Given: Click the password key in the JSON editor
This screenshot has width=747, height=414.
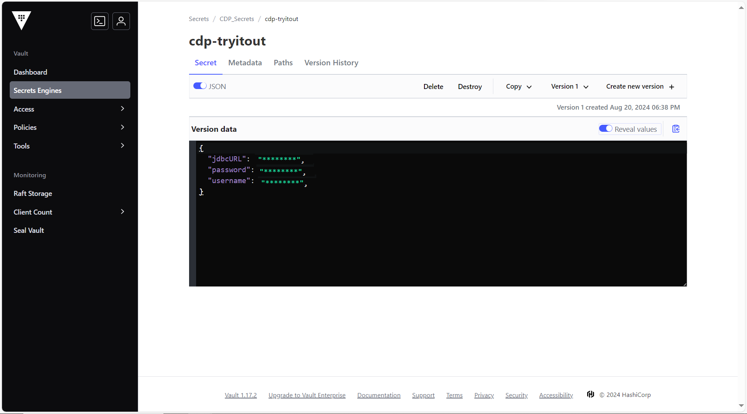Looking at the screenshot, I should coord(229,169).
